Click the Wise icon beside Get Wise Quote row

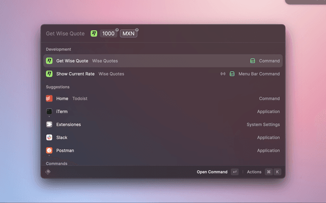tap(49, 61)
